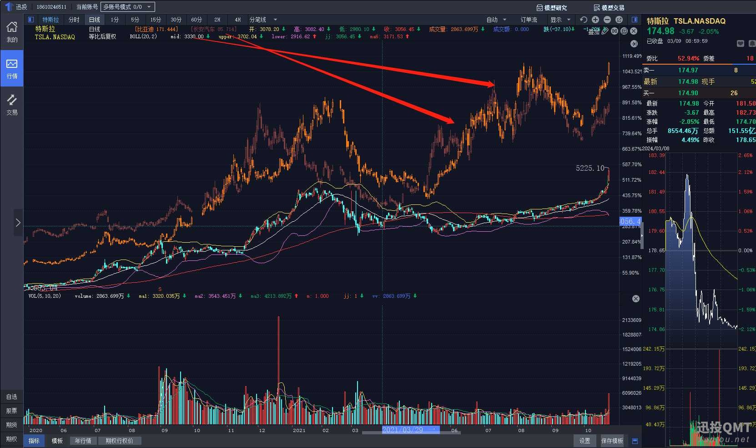Image resolution: width=756 pixels, height=448 pixels.
Task: Jump to latest with arrow-right circle icon
Action: click(634, 44)
